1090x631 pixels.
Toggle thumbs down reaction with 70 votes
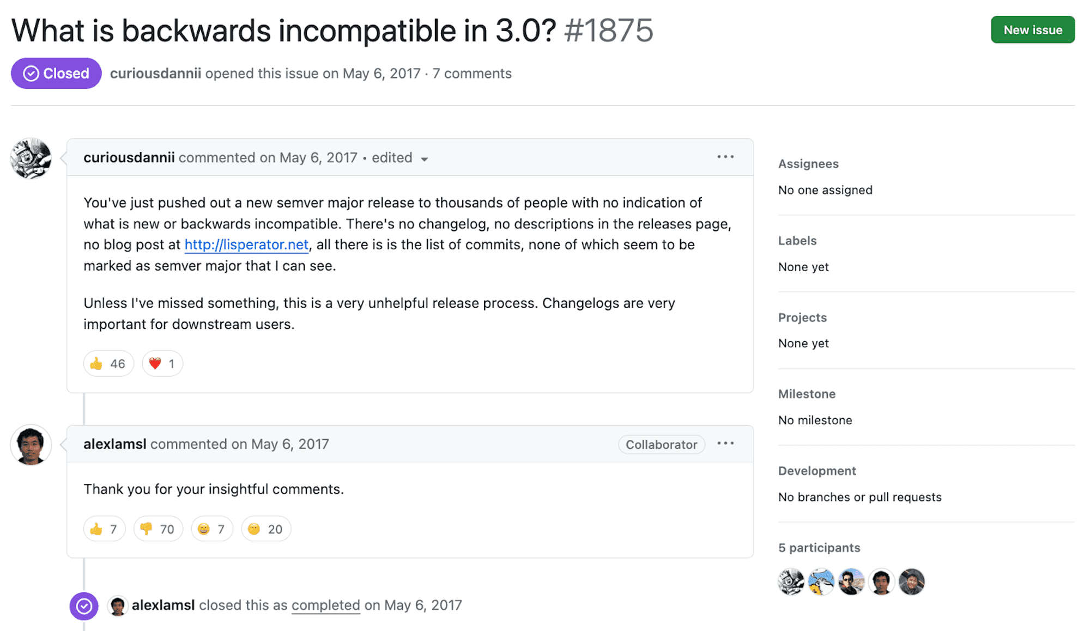point(158,529)
